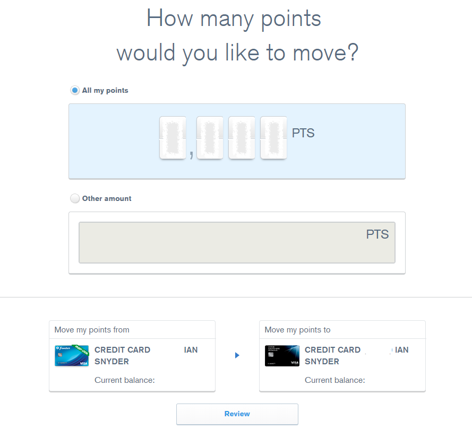Click the "Move my points to" header
This screenshot has width=472, height=438.
pos(297,330)
